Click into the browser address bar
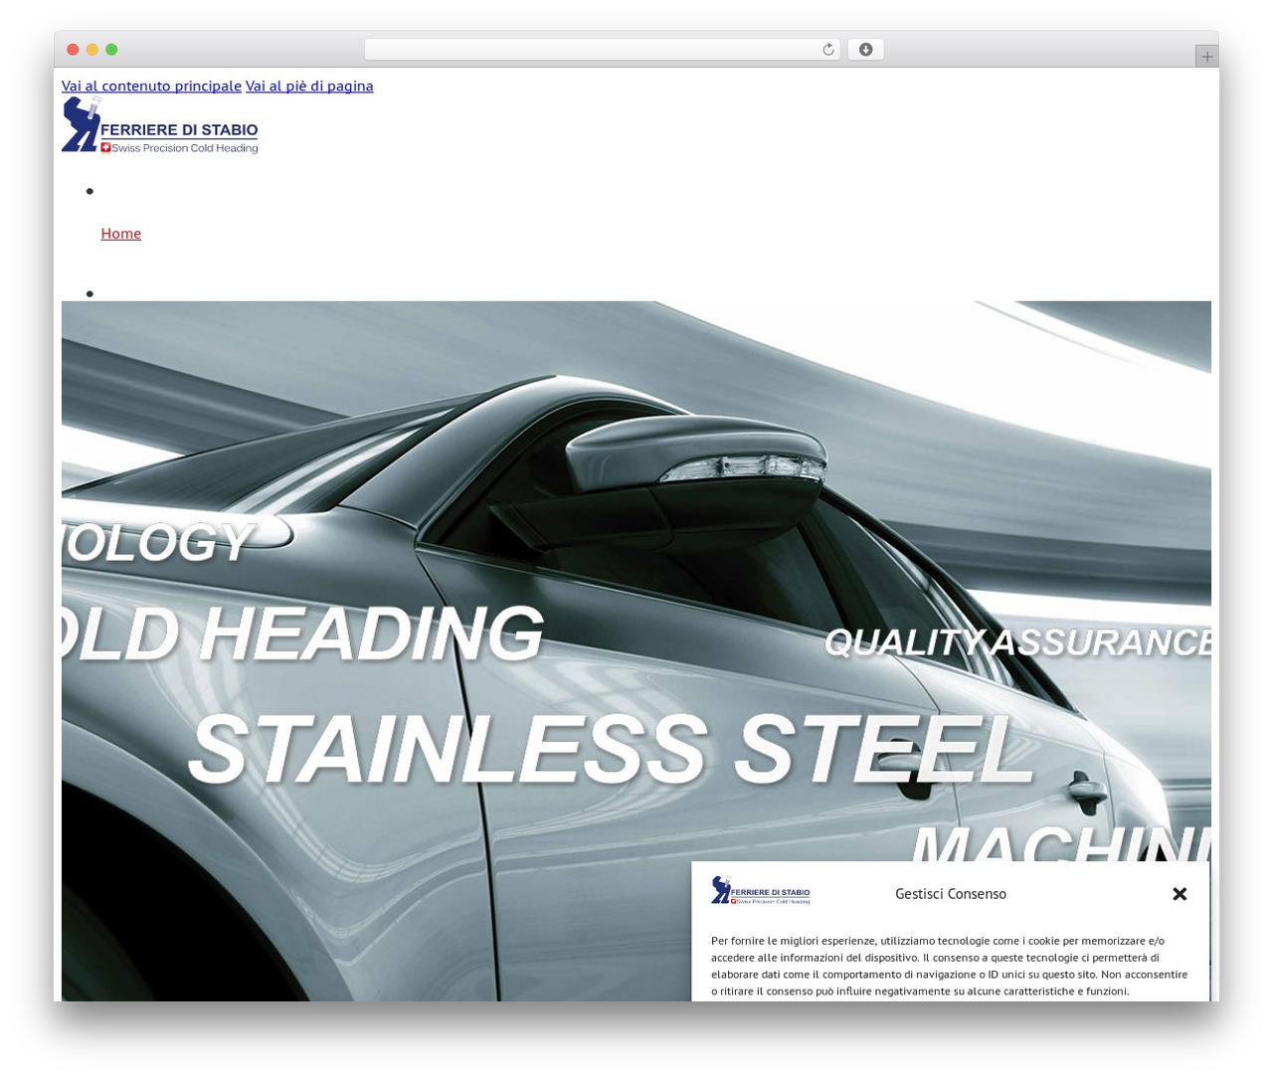 (602, 50)
